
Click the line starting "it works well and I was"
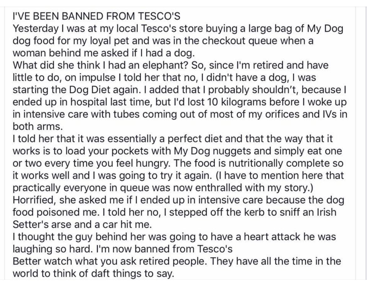[x=178, y=175]
